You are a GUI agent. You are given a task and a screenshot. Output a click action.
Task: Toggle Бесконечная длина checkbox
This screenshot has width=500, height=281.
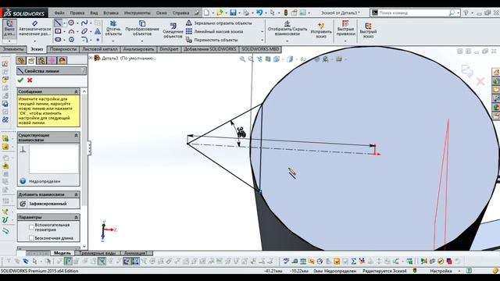tap(31, 237)
